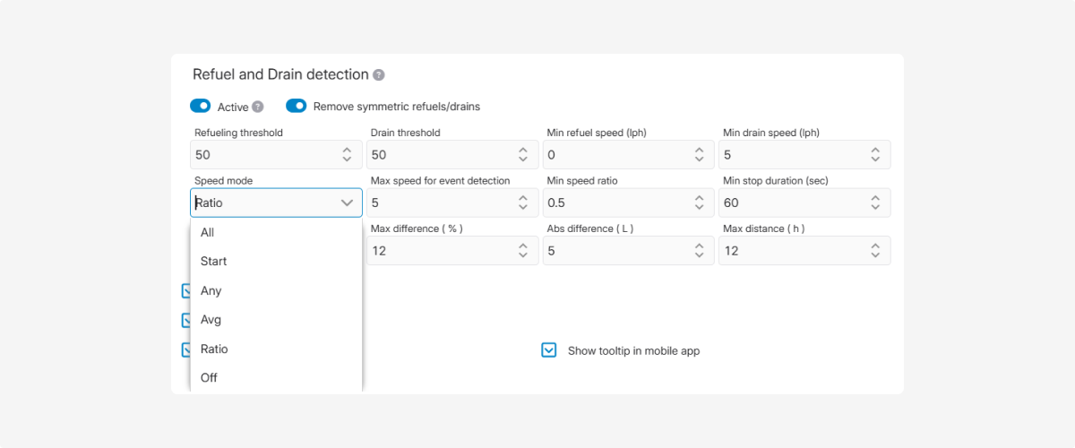Select Avg speed mode option
The width and height of the screenshot is (1075, 448).
pos(211,320)
